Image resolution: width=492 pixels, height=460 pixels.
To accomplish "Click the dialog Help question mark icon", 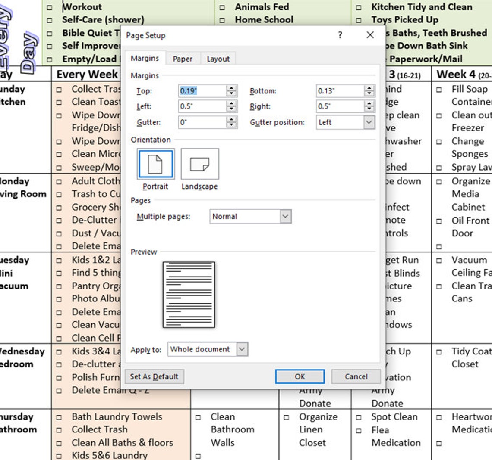I will click(x=340, y=36).
